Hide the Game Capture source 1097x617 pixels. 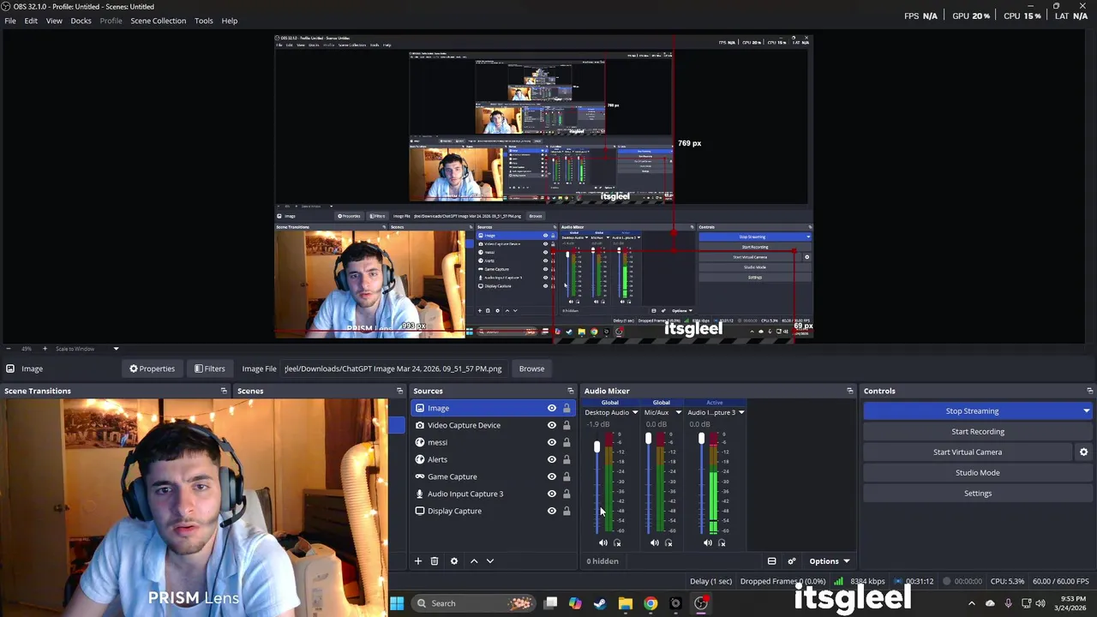pos(552,476)
